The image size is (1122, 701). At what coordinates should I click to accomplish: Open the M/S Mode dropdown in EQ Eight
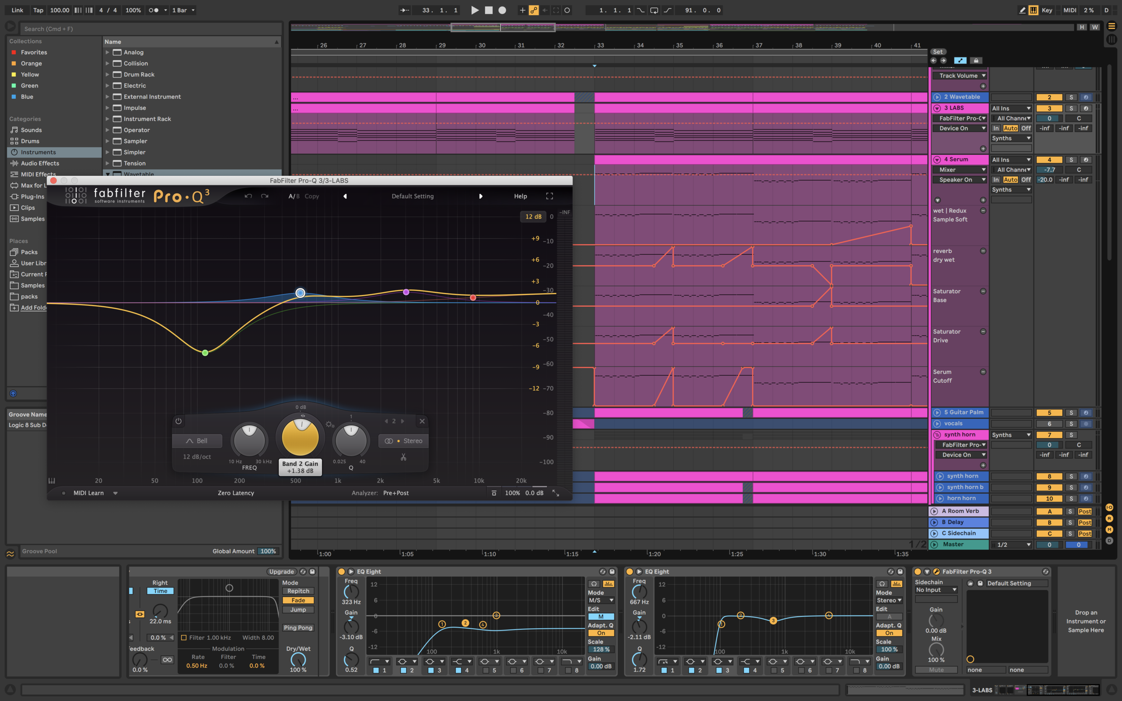tap(600, 601)
